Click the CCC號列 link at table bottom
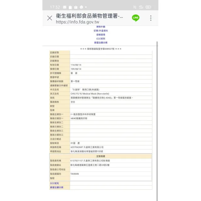The image size is (201, 201). pyautogui.click(x=54, y=183)
